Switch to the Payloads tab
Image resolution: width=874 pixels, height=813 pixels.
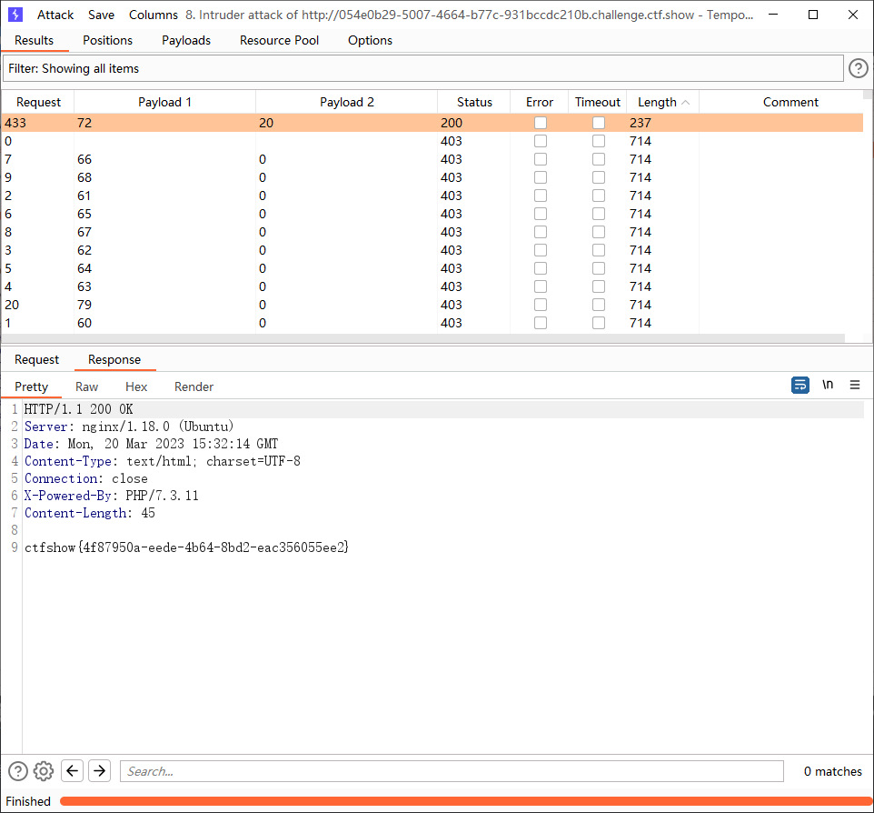pyautogui.click(x=186, y=40)
